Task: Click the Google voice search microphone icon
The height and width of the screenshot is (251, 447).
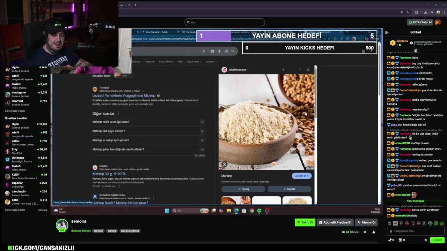Action: pos(219,51)
